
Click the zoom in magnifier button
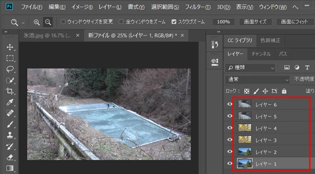pyautogui.click(x=37, y=22)
